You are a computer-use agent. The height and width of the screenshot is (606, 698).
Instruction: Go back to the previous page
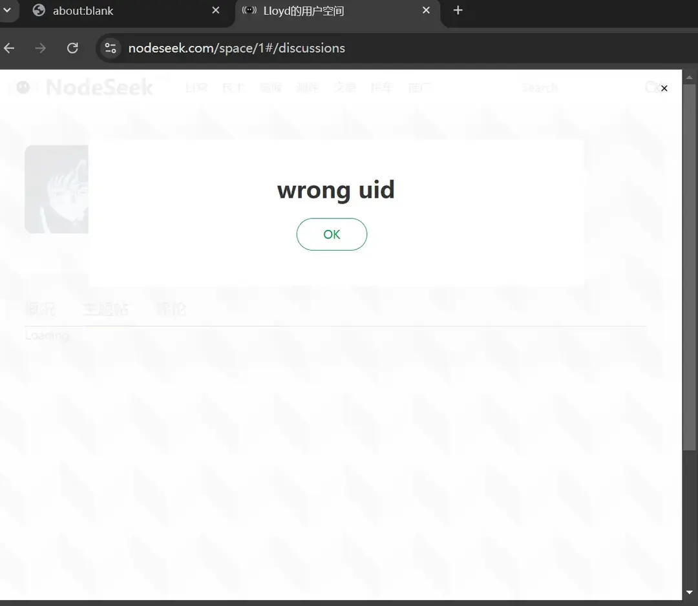coord(9,48)
